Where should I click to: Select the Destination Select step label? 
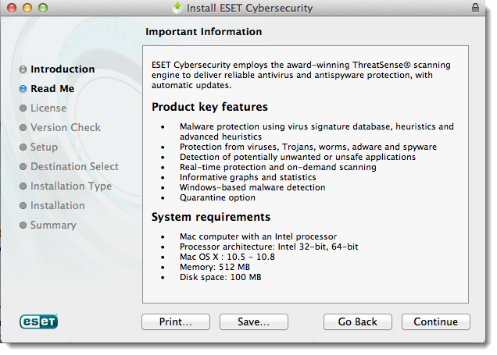coord(74,166)
